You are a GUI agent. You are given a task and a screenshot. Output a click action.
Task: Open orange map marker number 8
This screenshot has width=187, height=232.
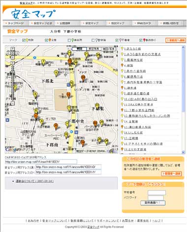[x=56, y=126]
